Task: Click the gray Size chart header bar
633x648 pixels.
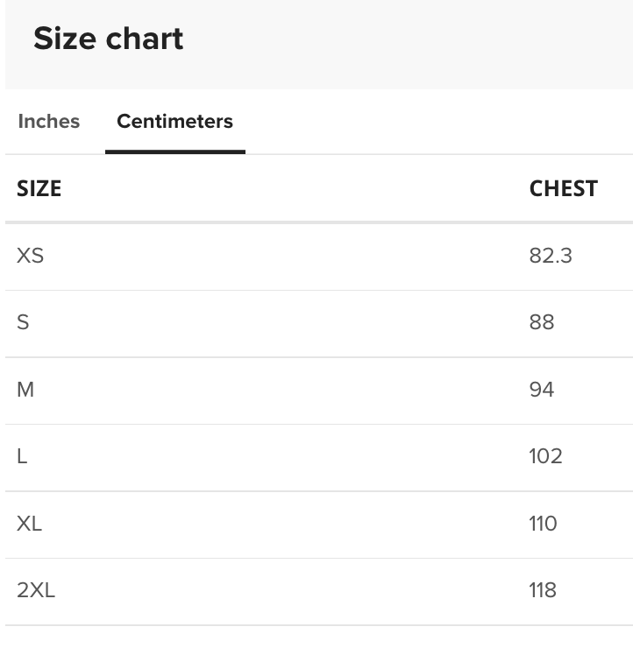Action: tap(319, 44)
